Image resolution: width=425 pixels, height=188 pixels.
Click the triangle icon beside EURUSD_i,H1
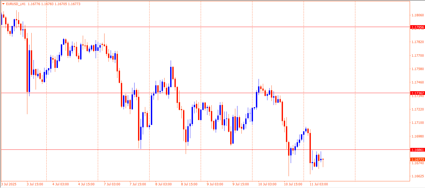click(3, 4)
